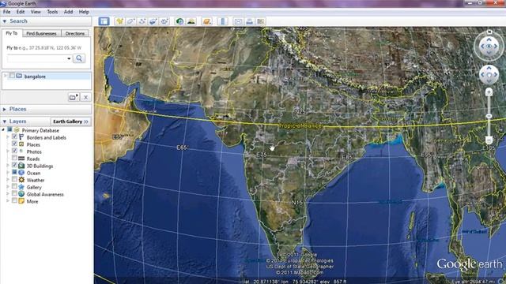506x284 pixels.
Task: Toggle the Borders and Labels checkbox
Action: pyautogui.click(x=14, y=136)
